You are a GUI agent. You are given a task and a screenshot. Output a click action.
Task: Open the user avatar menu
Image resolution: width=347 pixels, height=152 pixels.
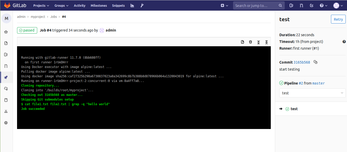(338, 5)
